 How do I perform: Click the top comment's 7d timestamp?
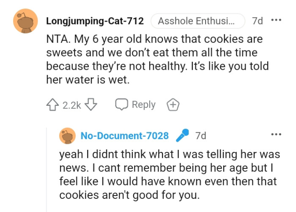click(258, 21)
